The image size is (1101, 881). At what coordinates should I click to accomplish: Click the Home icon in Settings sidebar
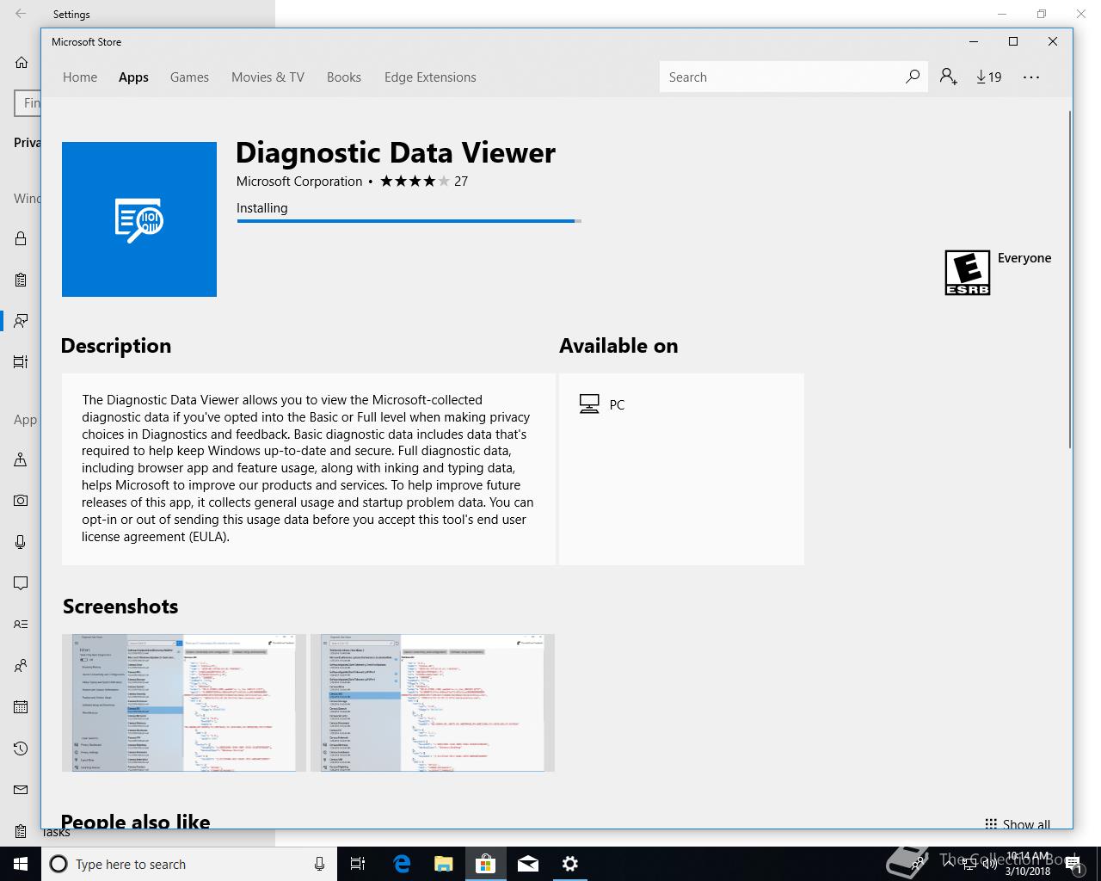click(21, 63)
